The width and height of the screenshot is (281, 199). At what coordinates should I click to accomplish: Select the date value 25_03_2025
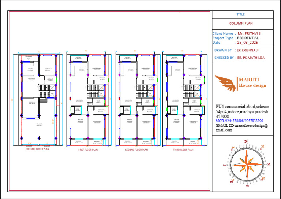click(247, 43)
